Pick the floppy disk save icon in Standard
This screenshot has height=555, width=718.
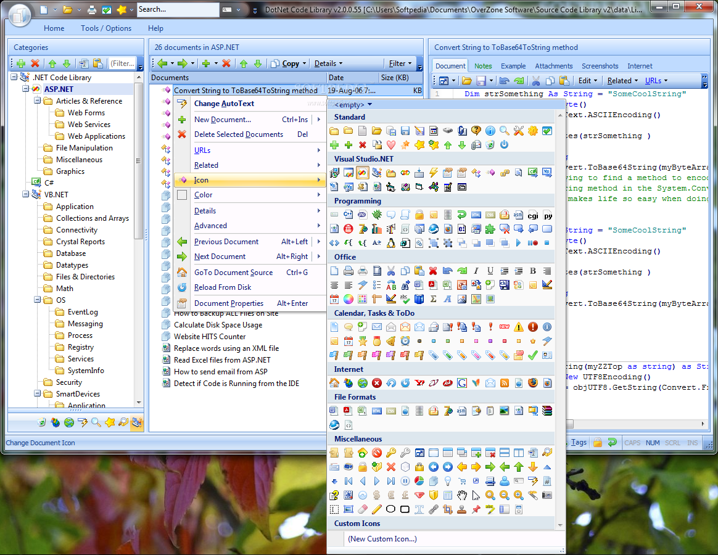405,131
